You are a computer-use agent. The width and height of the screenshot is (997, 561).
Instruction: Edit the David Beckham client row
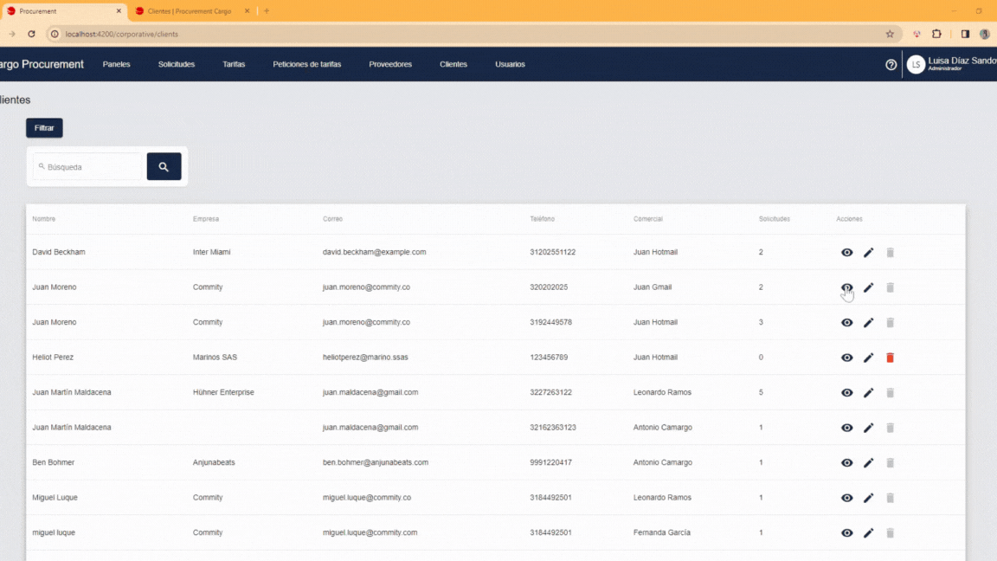(x=868, y=253)
